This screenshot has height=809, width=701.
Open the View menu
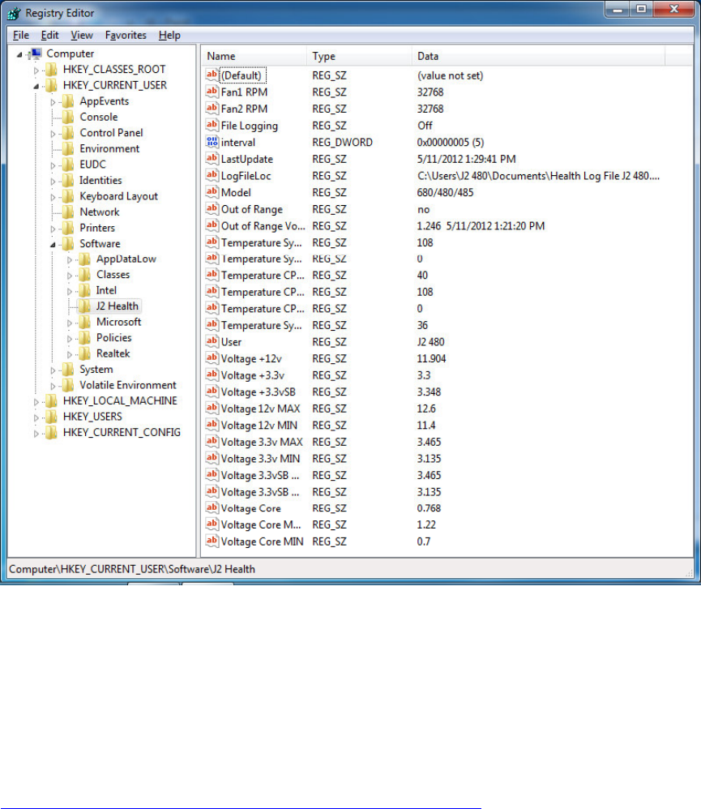pos(82,35)
